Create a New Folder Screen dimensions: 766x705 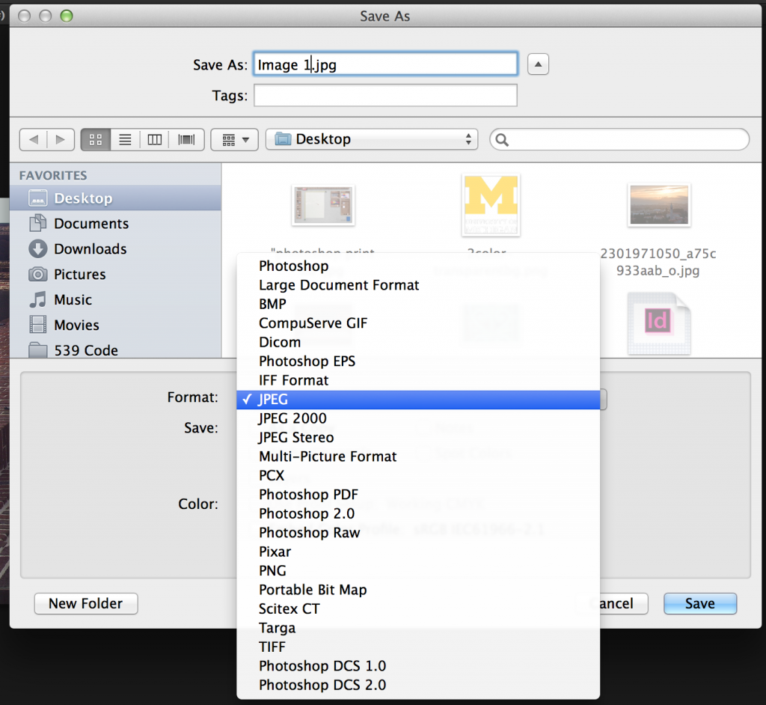(x=85, y=604)
